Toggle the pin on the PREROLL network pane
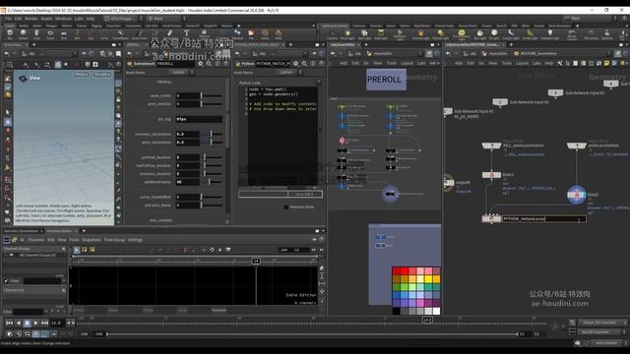 429,53
